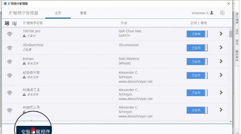
Task: Toggle the 已启用 switch for 1001bit pro
Action: pyautogui.click(x=197, y=34)
